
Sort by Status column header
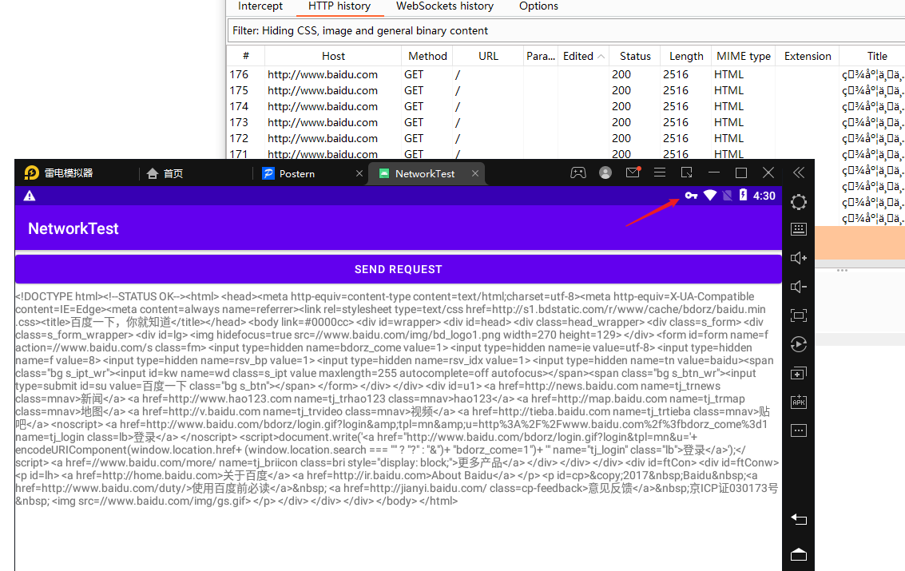[x=635, y=56]
